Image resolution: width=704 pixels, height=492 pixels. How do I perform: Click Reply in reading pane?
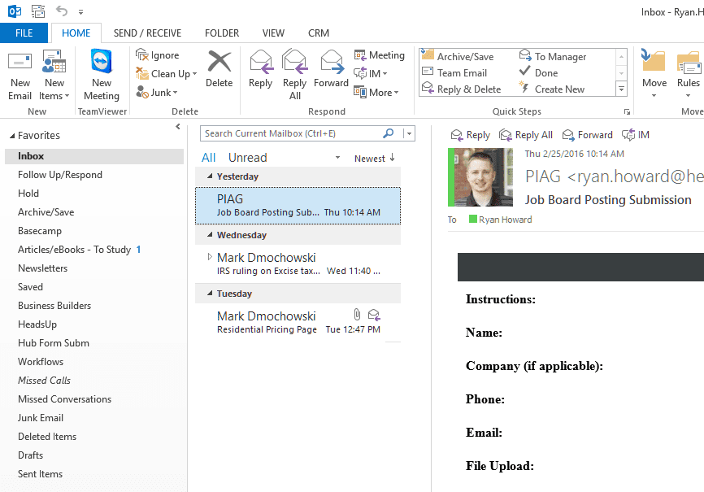[x=470, y=135]
